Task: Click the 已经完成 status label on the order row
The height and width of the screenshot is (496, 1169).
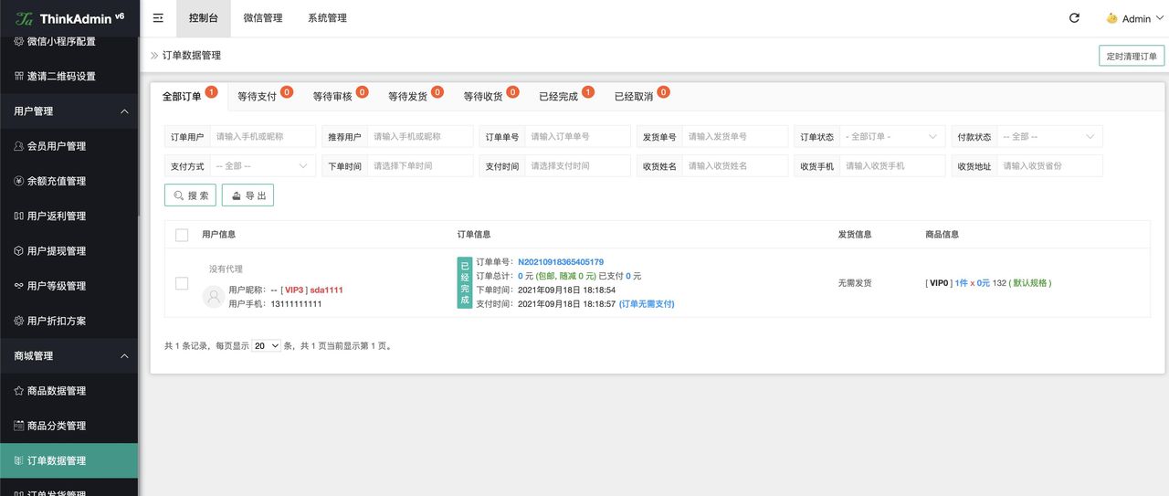Action: coord(465,283)
